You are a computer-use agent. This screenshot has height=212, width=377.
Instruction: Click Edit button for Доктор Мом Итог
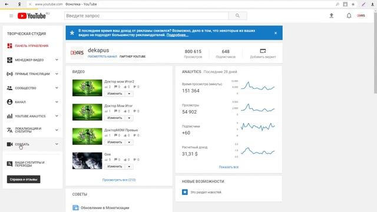point(115,118)
